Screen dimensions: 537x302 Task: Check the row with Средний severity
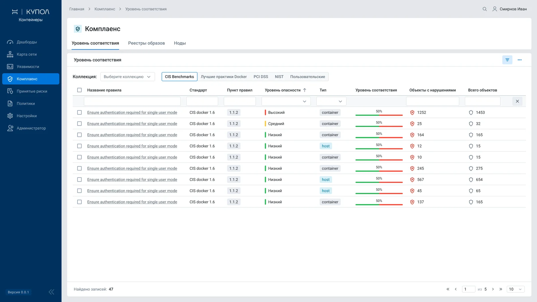pyautogui.click(x=80, y=124)
